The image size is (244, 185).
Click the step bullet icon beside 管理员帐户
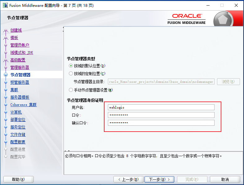pyautogui.click(x=6, y=45)
